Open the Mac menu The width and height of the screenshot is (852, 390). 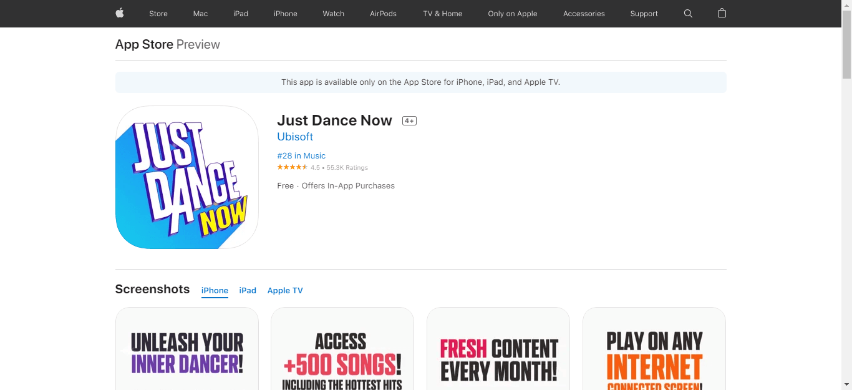coord(200,14)
